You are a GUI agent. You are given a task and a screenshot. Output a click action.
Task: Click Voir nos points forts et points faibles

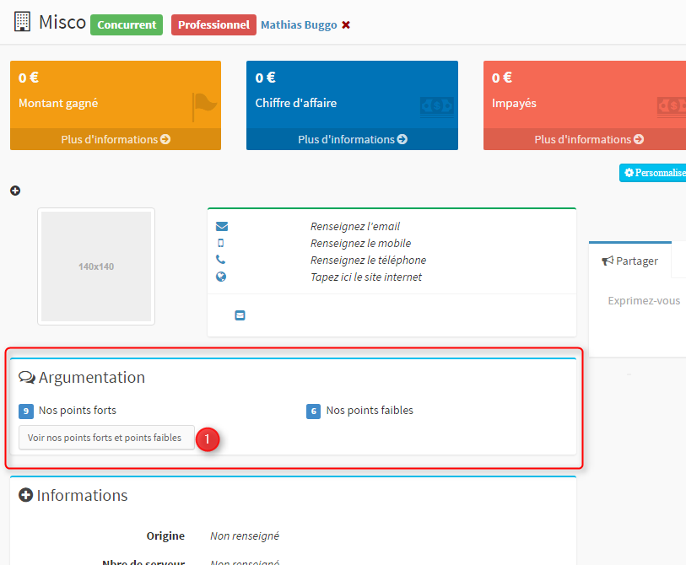click(x=106, y=438)
